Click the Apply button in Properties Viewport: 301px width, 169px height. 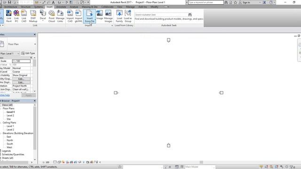tap(29, 95)
